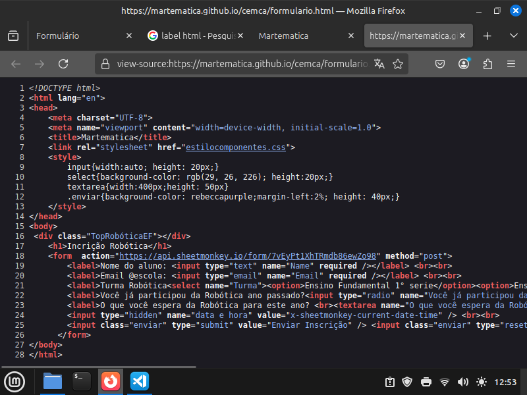Open the Wi-Fi network tray icon
Image resolution: width=527 pixels, height=395 pixels.
point(445,382)
